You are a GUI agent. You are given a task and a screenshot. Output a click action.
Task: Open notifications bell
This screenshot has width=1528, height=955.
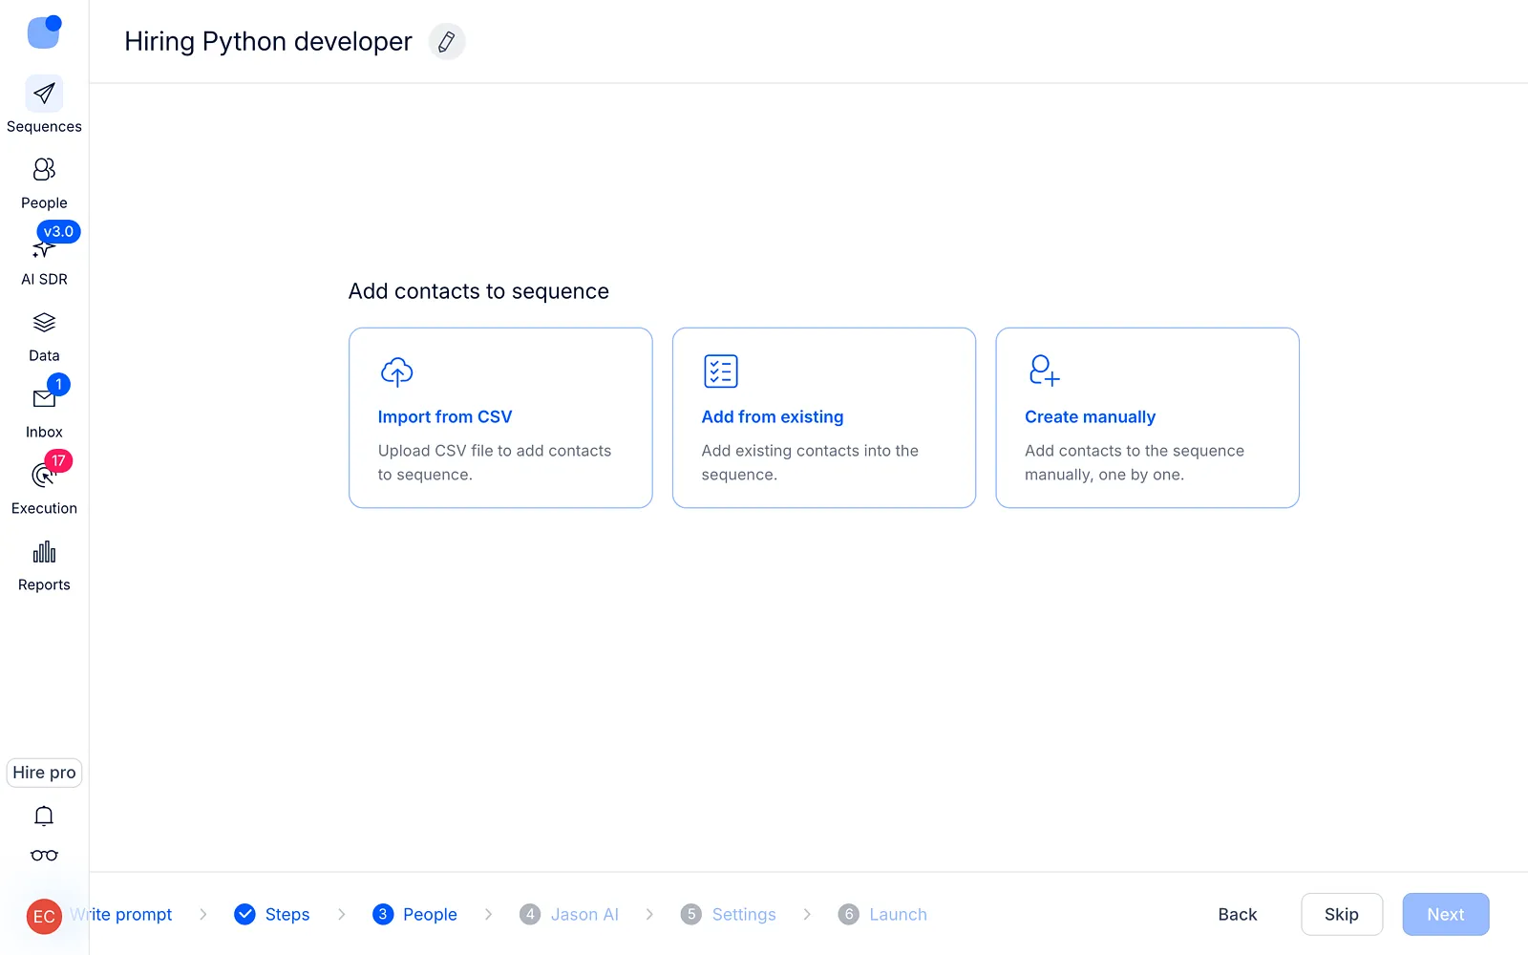(x=44, y=816)
